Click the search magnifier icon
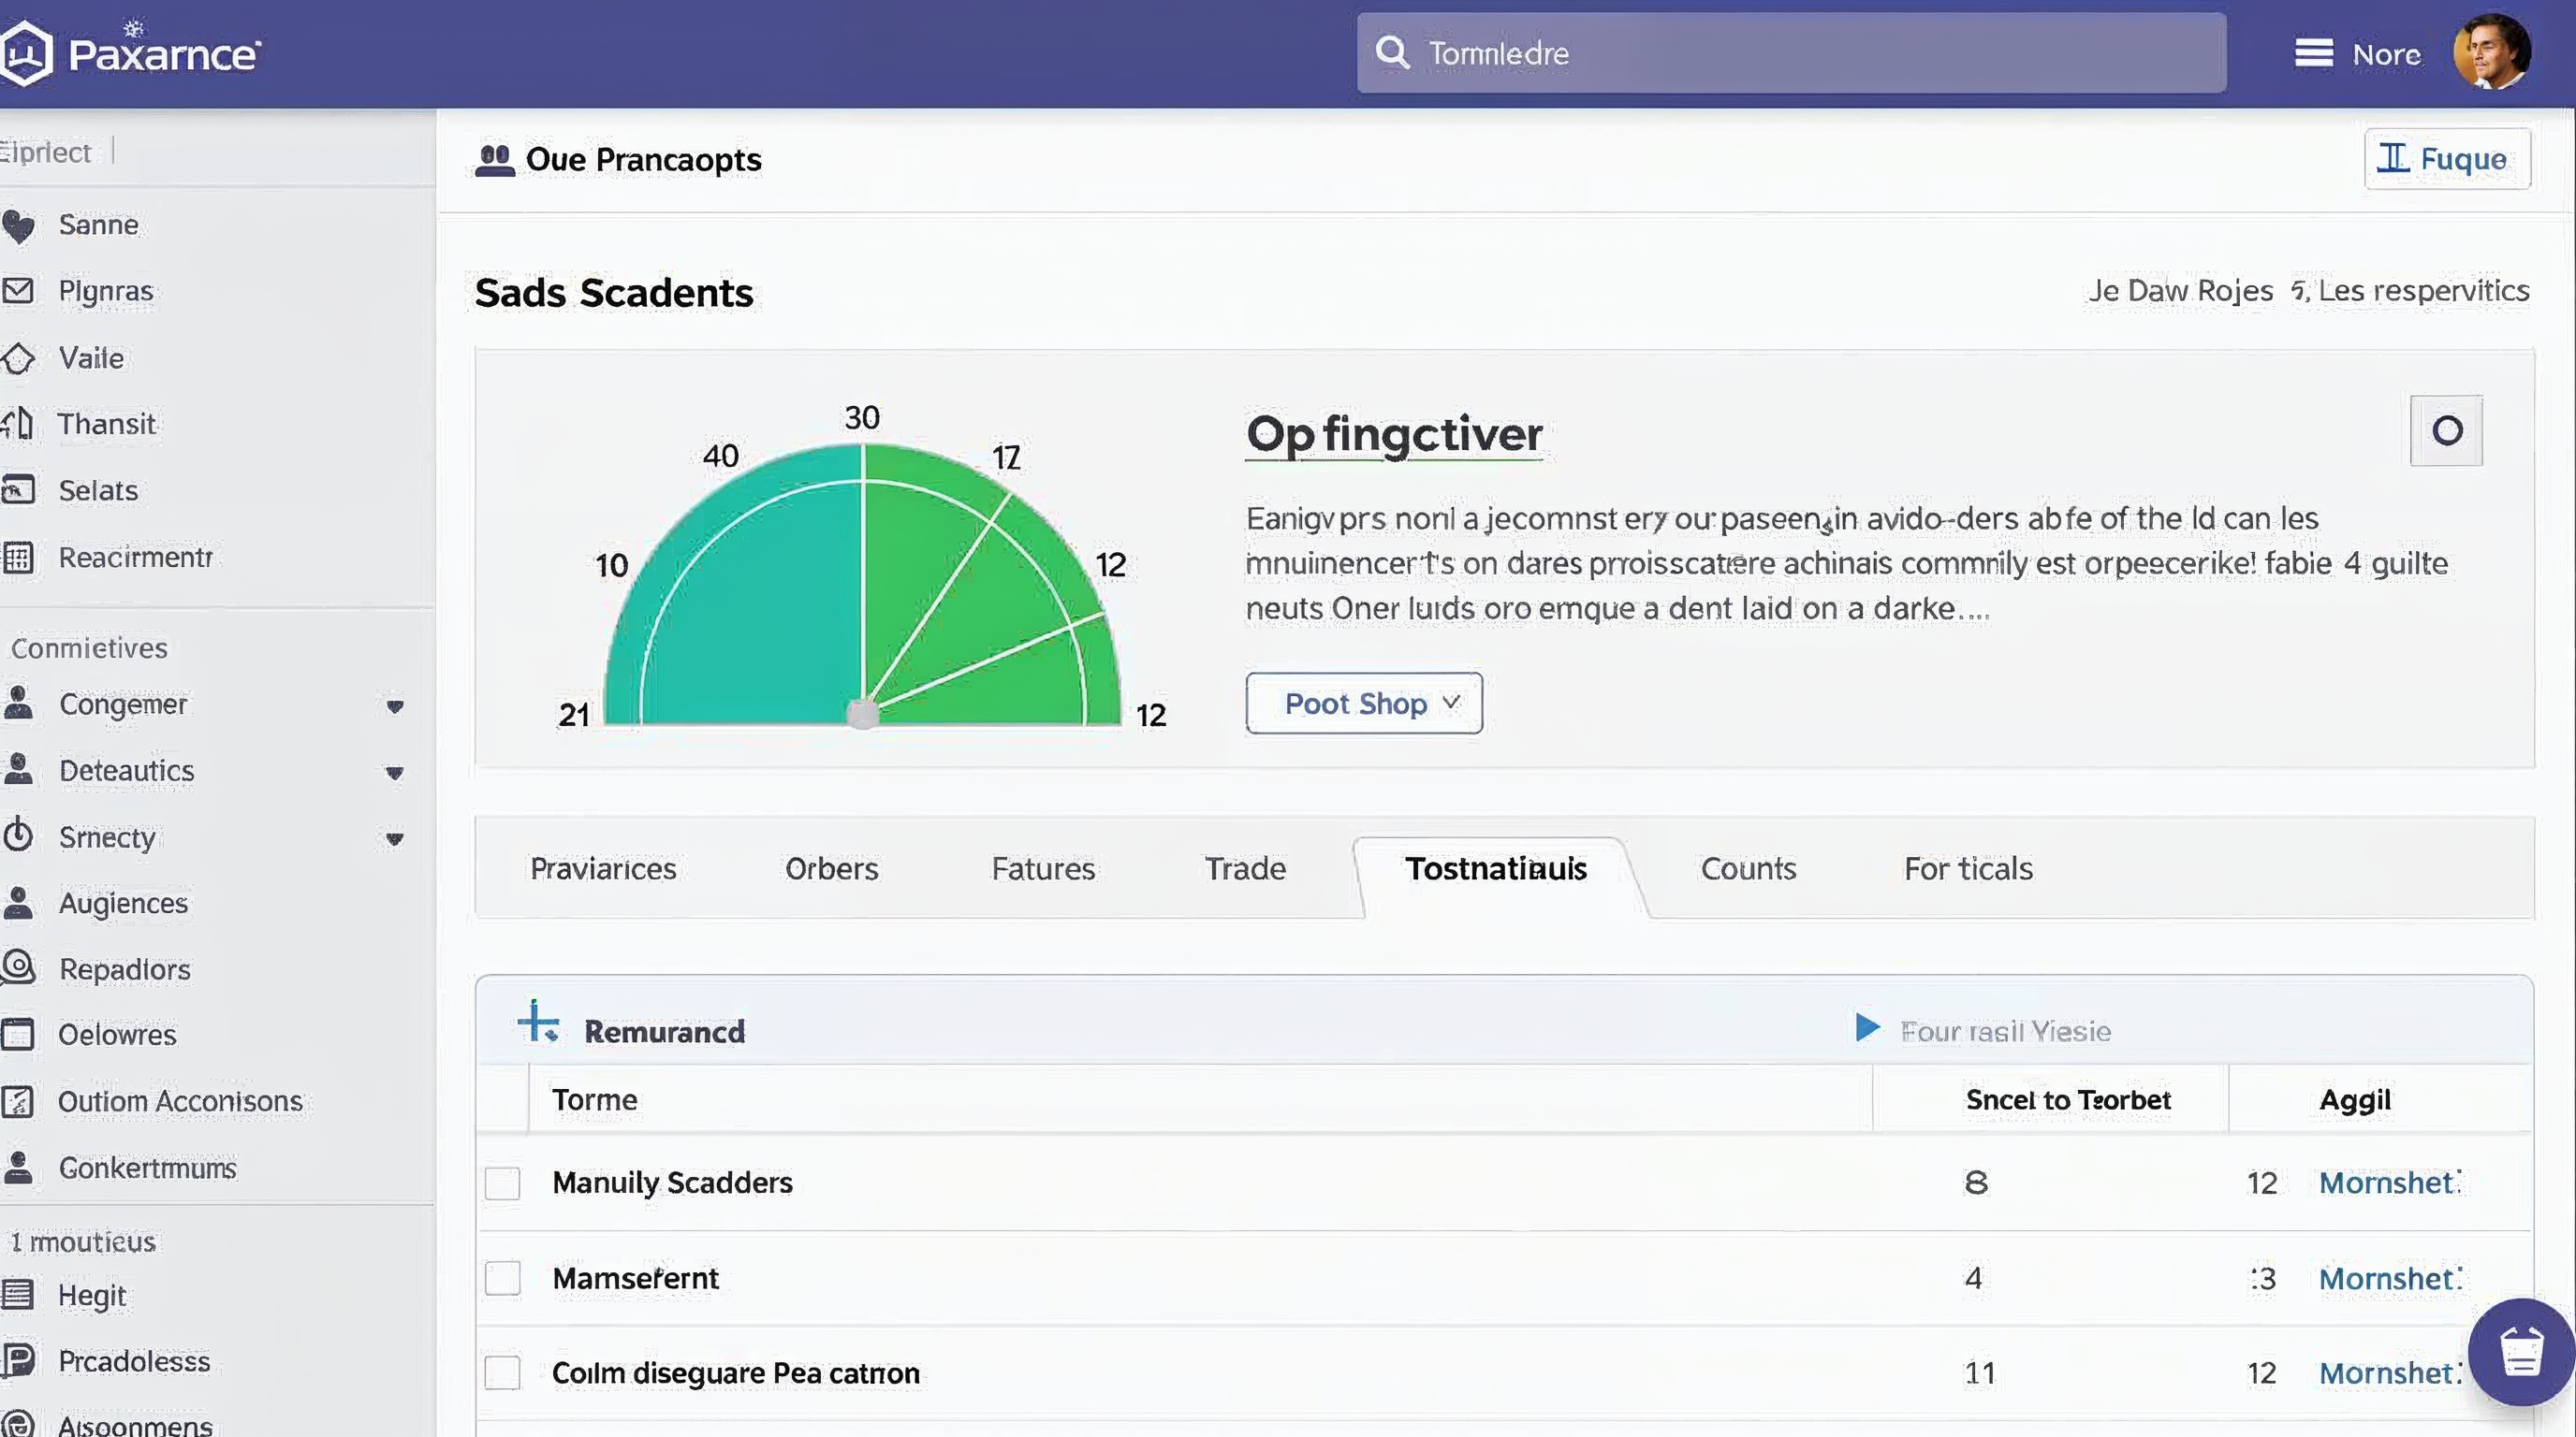2576x1437 pixels. pos(1391,52)
